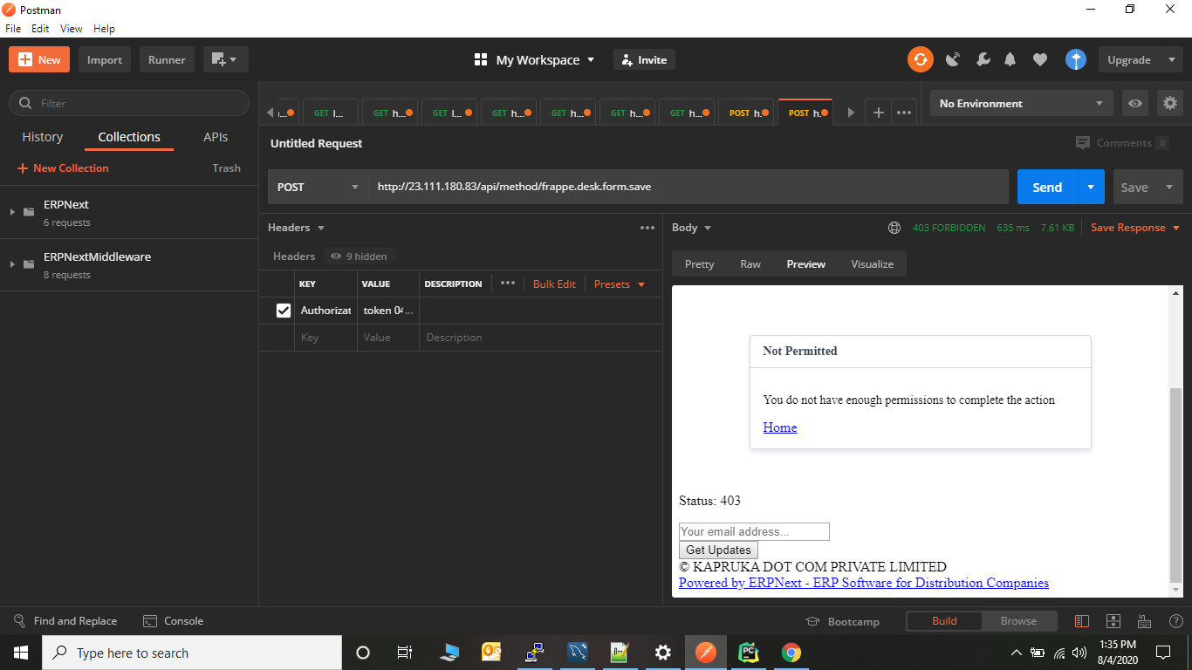Screen dimensions: 1192x670
Task: Add a new request tab with plus
Action: click(879, 113)
